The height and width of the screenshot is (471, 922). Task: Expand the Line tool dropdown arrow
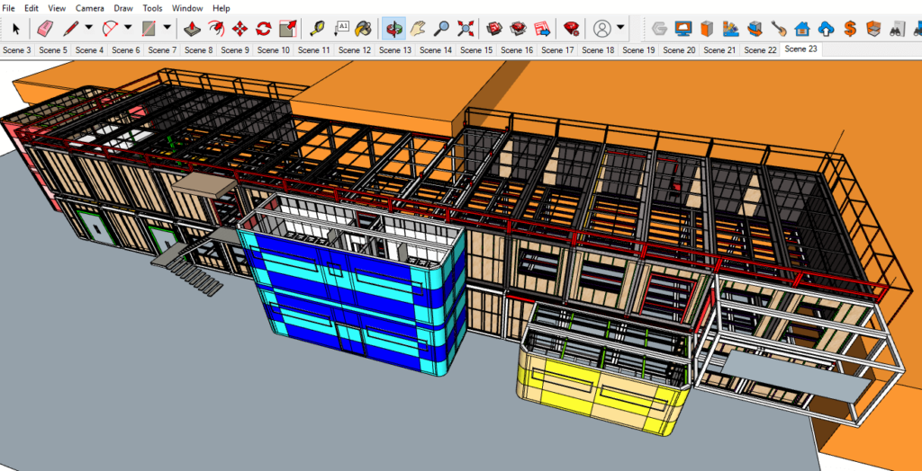[88, 28]
